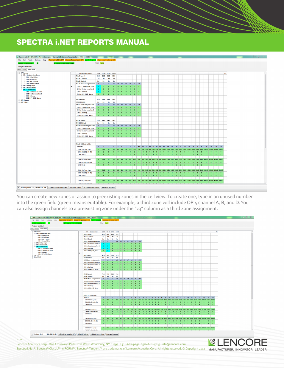Click 'OP-4 Conference' grid header, upper screenshot
Screen dimensions: 284x368
pyautogui.click(x=86, y=73)
